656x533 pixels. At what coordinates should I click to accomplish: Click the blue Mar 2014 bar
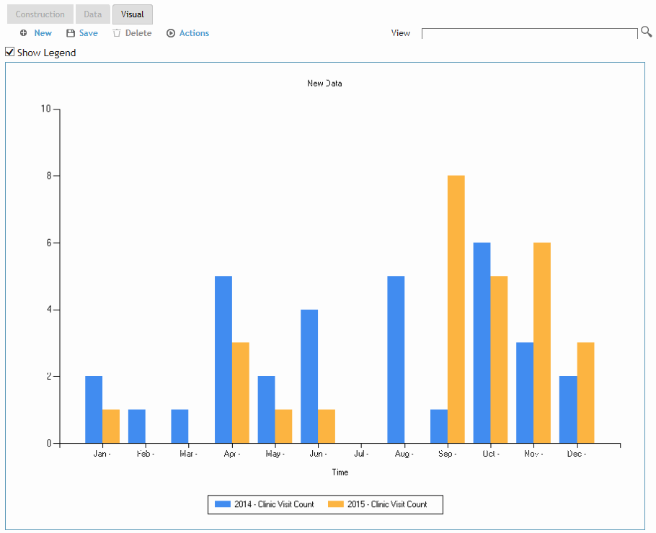click(x=180, y=426)
